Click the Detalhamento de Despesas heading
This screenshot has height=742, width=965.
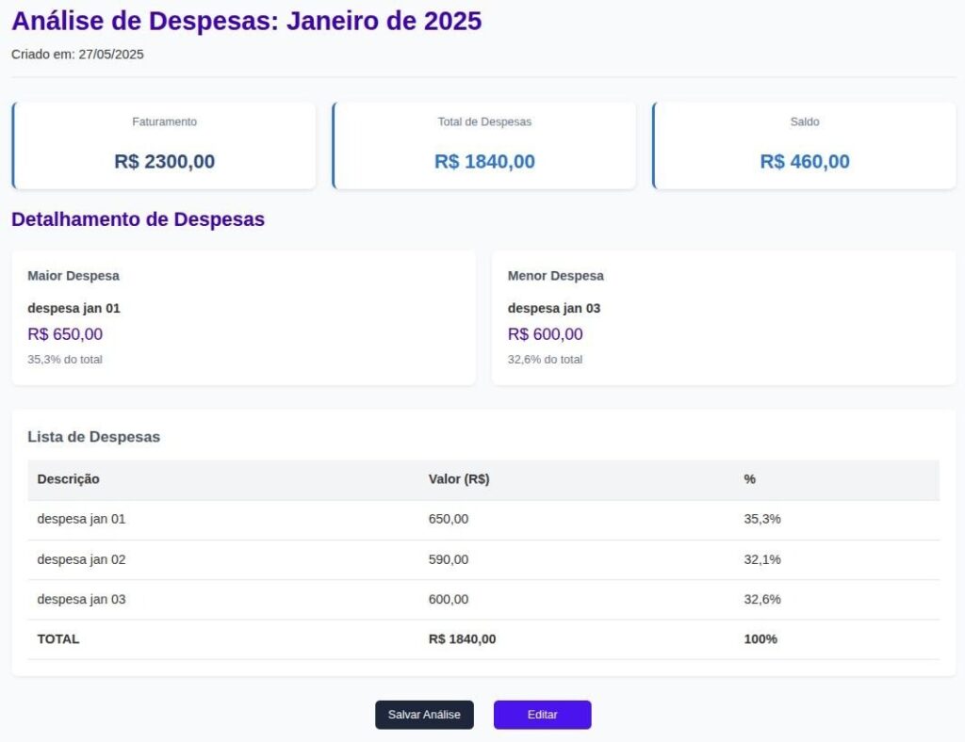tap(138, 219)
